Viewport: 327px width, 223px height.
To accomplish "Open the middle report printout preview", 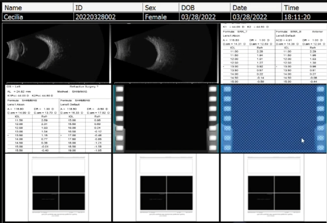I will pos(166,188).
